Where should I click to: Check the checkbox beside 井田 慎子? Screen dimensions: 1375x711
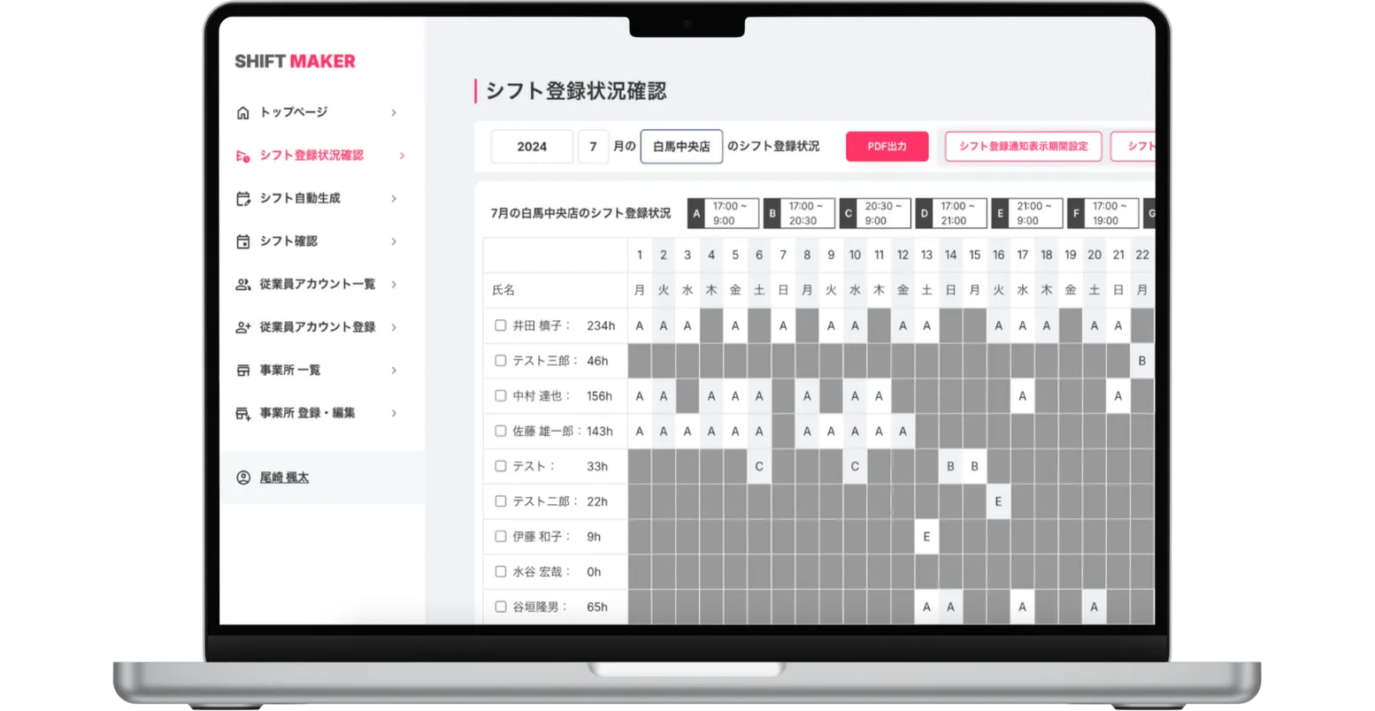click(500, 325)
